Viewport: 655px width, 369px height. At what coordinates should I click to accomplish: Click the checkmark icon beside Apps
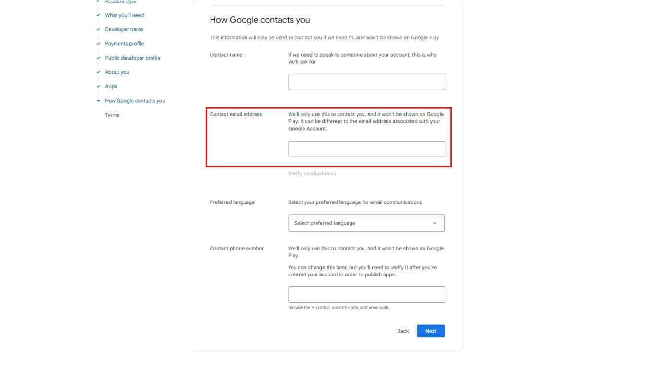[98, 87]
